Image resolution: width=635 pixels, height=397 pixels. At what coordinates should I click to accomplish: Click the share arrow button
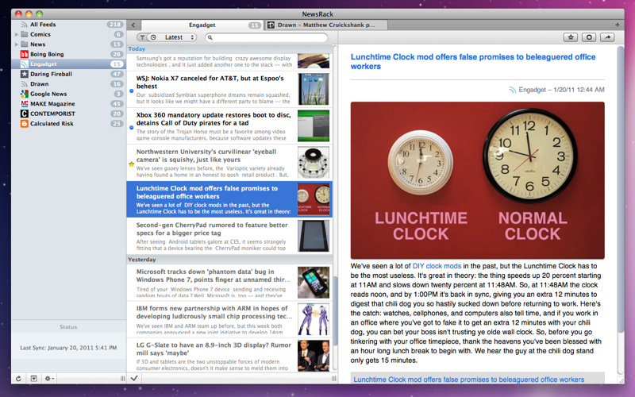[607, 37]
